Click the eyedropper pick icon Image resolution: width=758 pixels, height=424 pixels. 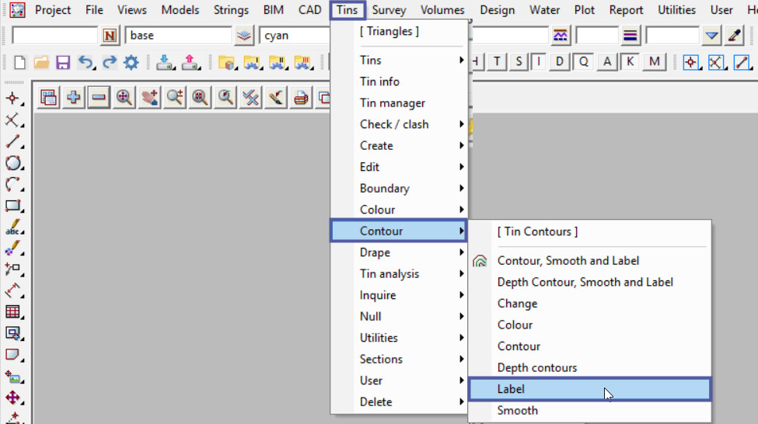(734, 36)
